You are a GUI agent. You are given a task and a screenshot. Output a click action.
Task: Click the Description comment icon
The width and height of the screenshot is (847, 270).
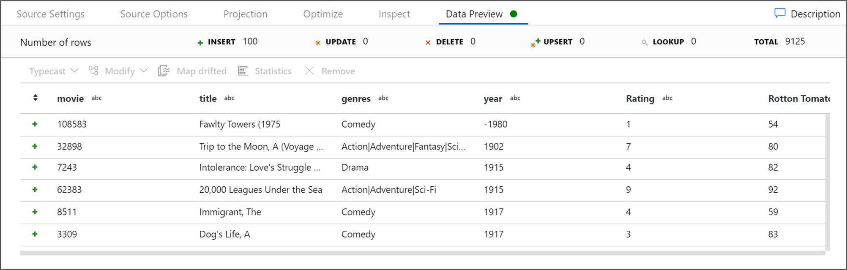779,14
